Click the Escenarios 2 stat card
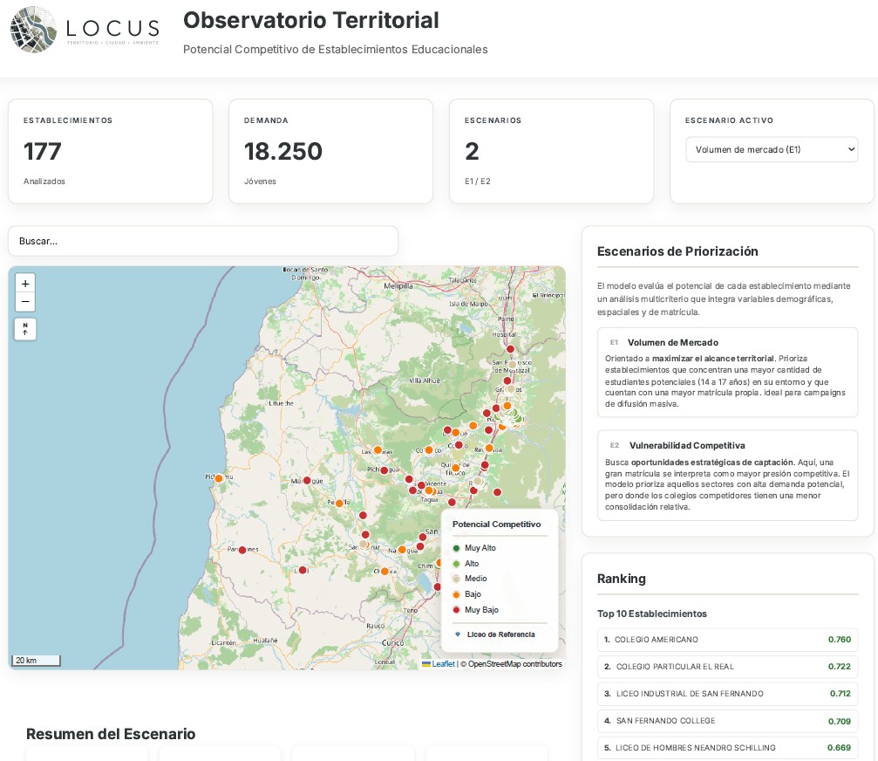The image size is (878, 761). pos(552,151)
